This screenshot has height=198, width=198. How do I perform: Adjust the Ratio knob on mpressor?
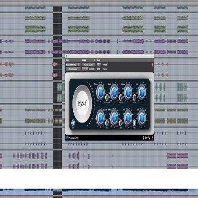(142, 92)
